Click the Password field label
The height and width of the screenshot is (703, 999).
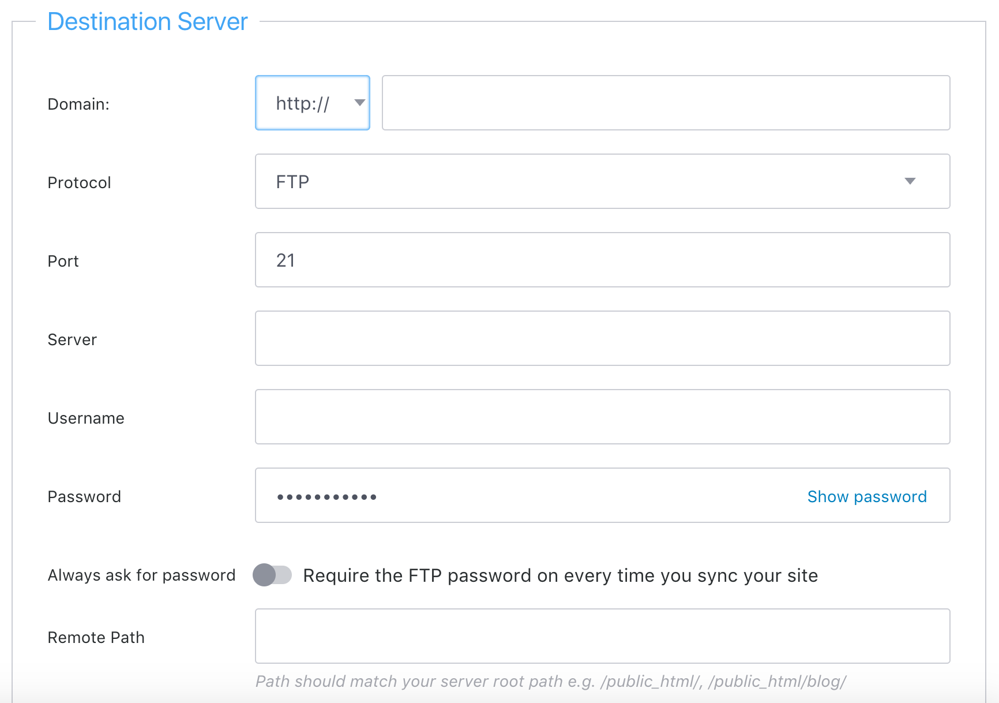click(x=84, y=497)
